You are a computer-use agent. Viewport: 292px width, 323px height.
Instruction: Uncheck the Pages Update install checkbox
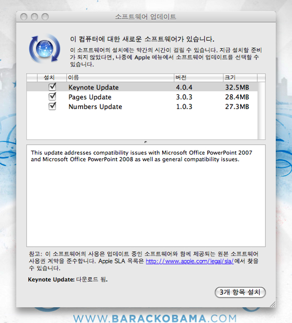(x=52, y=96)
